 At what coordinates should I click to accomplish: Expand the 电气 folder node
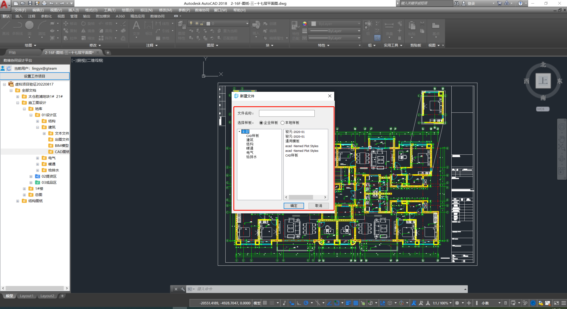tap(38, 158)
